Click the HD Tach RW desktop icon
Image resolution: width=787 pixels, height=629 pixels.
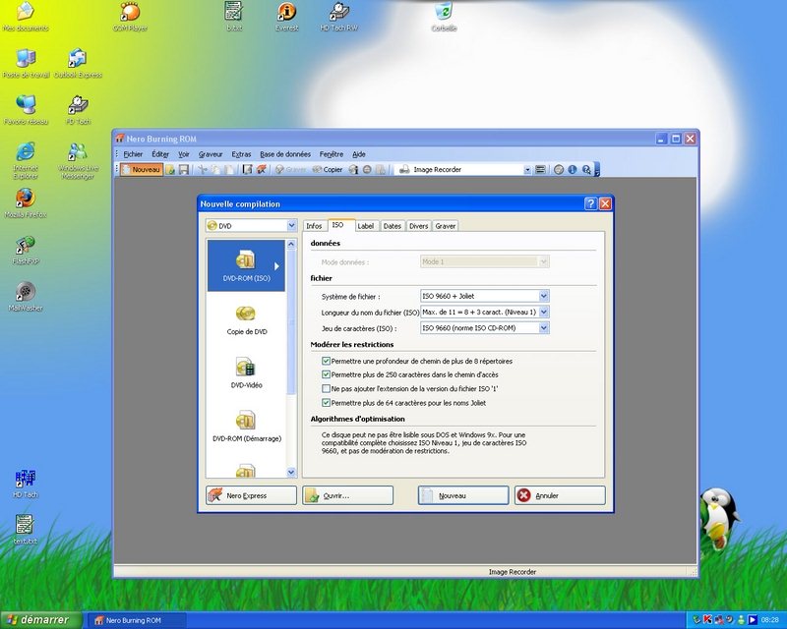click(338, 17)
